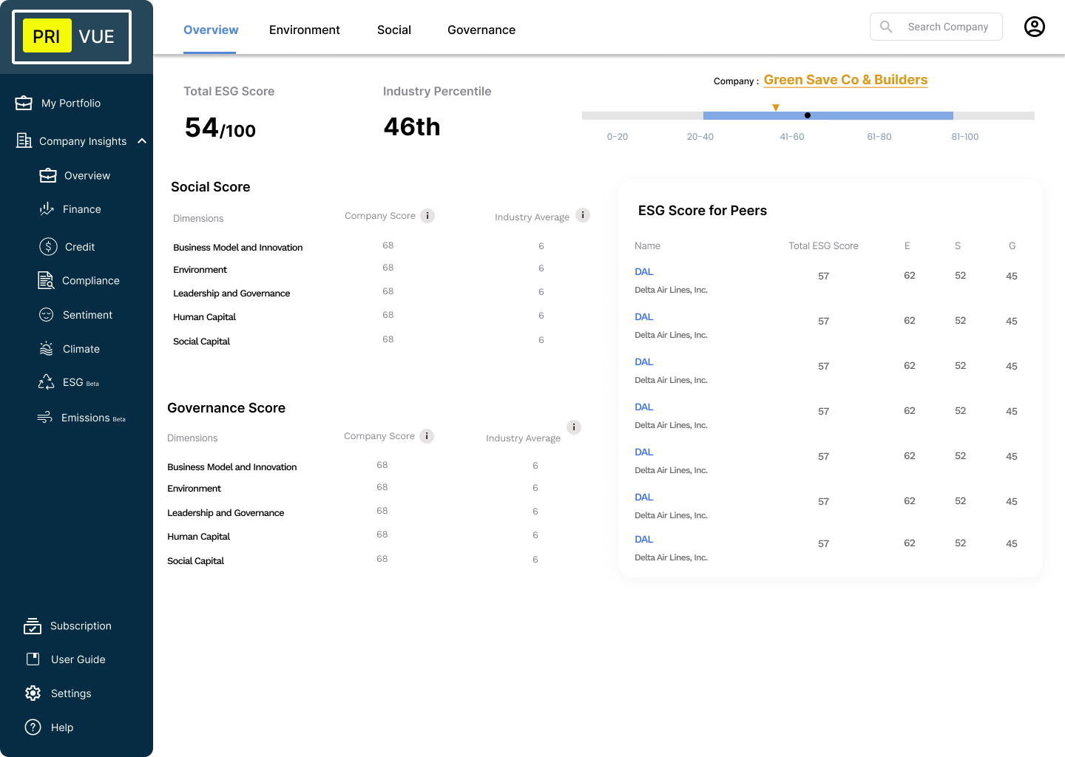
Task: Open the Emissions Beta sidebar label
Action: [x=93, y=418]
